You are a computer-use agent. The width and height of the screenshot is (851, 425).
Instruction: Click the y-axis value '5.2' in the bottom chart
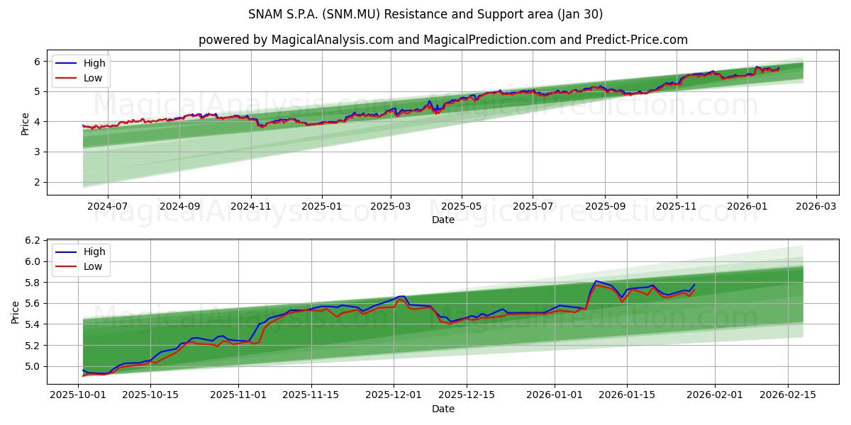coord(34,346)
